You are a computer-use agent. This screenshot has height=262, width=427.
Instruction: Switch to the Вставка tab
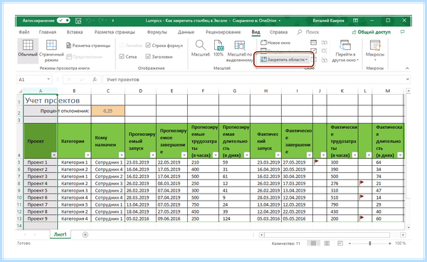[x=75, y=32]
